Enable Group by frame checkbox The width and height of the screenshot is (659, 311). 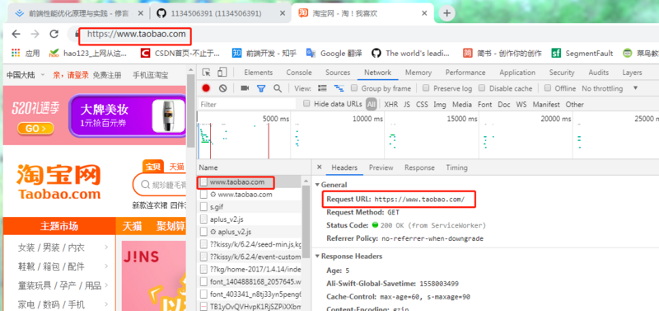354,88
